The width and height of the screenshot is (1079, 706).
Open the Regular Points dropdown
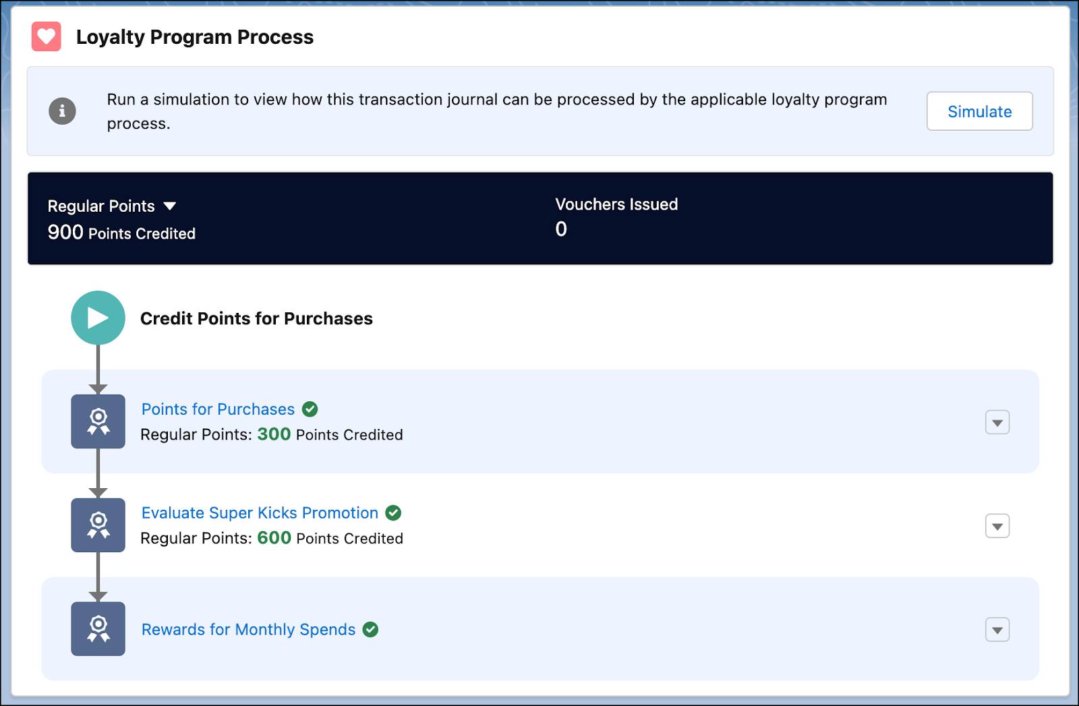(170, 206)
